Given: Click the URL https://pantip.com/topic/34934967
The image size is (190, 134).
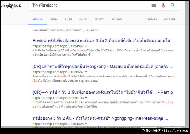Looking at the screenshot, I should pos(58,46).
